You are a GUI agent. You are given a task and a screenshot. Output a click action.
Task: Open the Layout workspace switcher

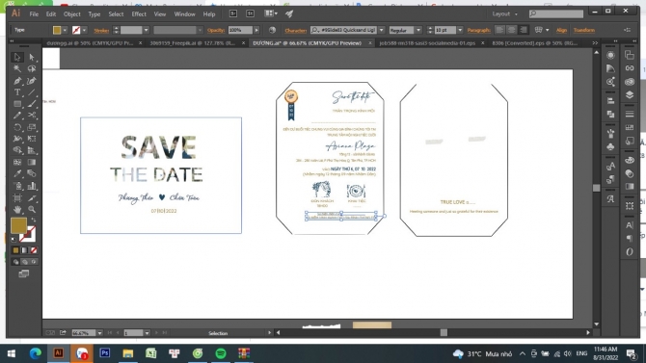[x=504, y=13]
